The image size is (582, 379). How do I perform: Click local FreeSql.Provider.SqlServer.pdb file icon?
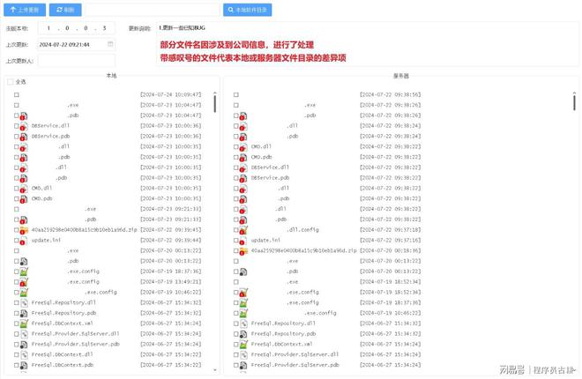pos(24,345)
